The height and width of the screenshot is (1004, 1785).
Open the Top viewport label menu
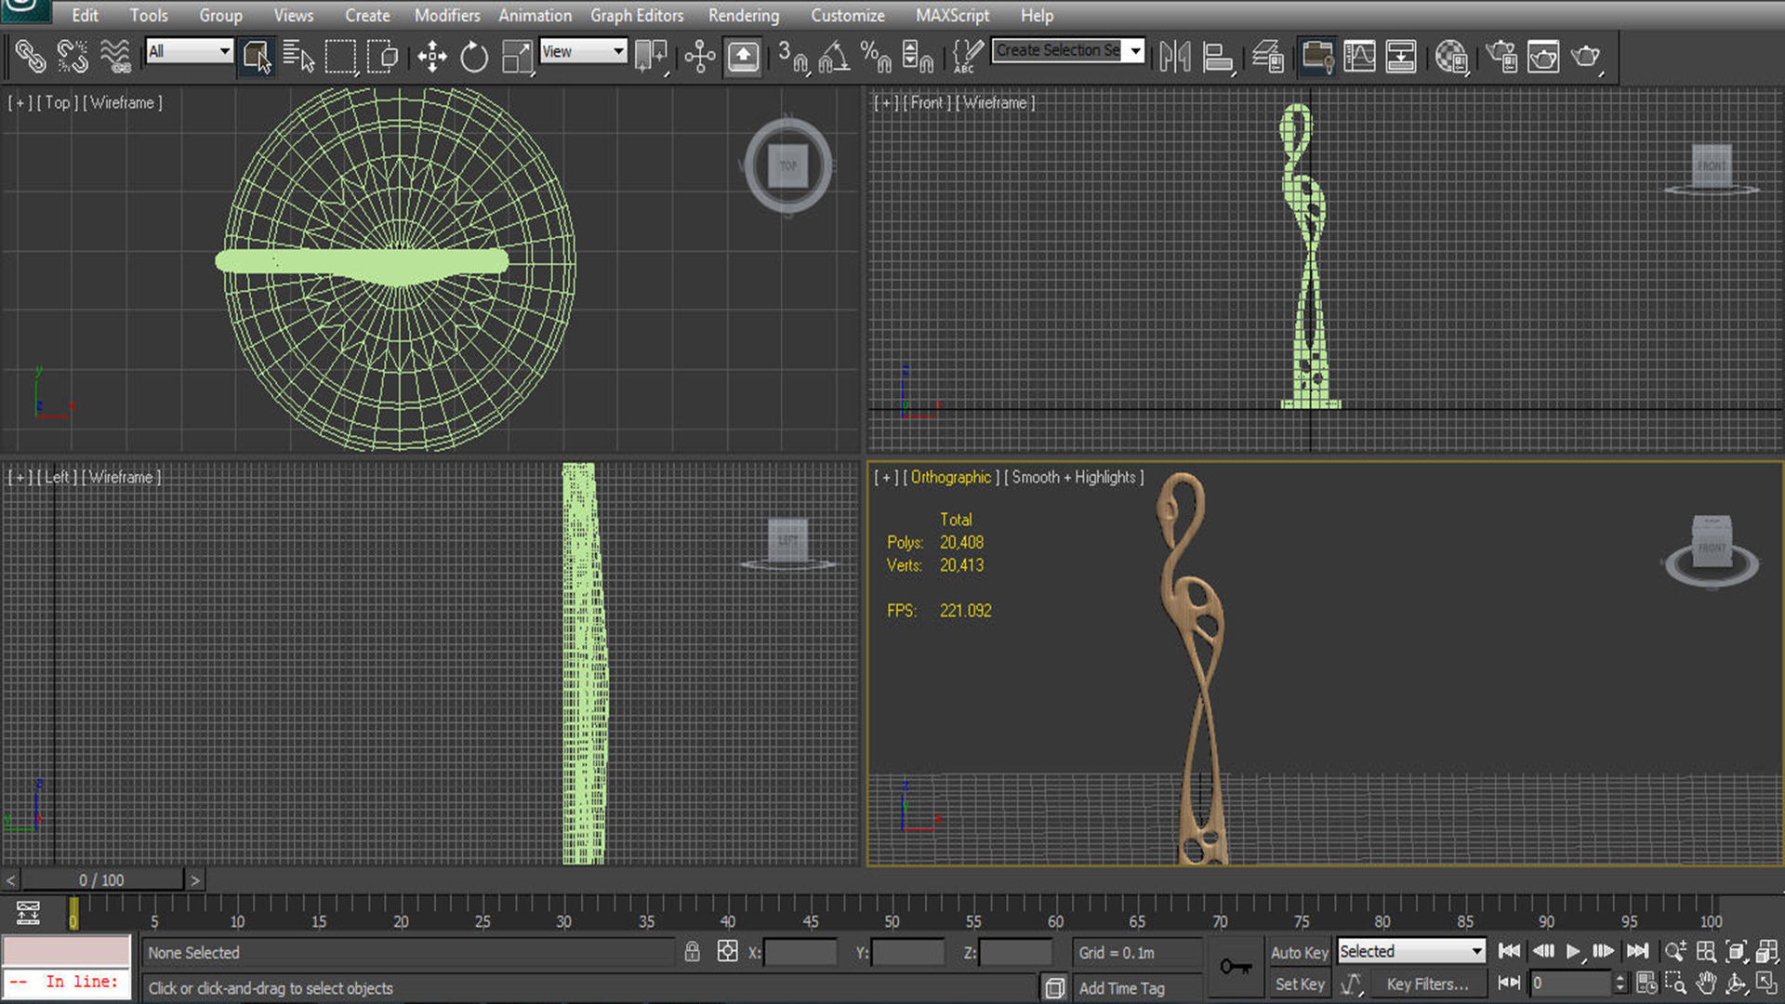[58, 102]
